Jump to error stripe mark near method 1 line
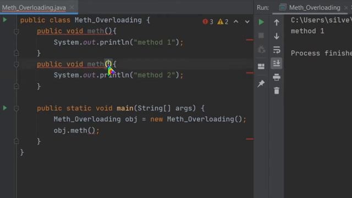The height and width of the screenshot is (198, 352). (250, 40)
